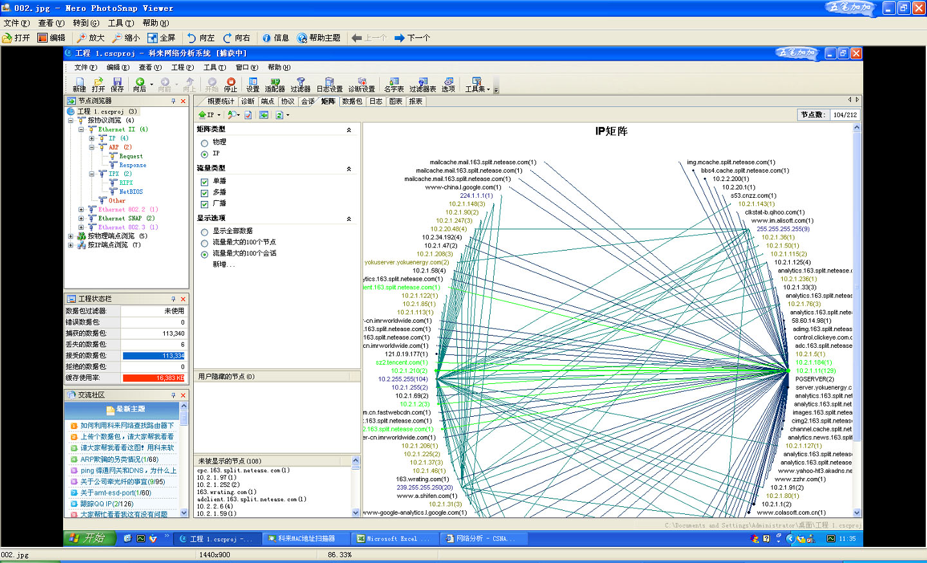Image resolution: width=927 pixels, height=563 pixels.
Task: Select 显示全部数据 radio option
Action: coord(205,232)
